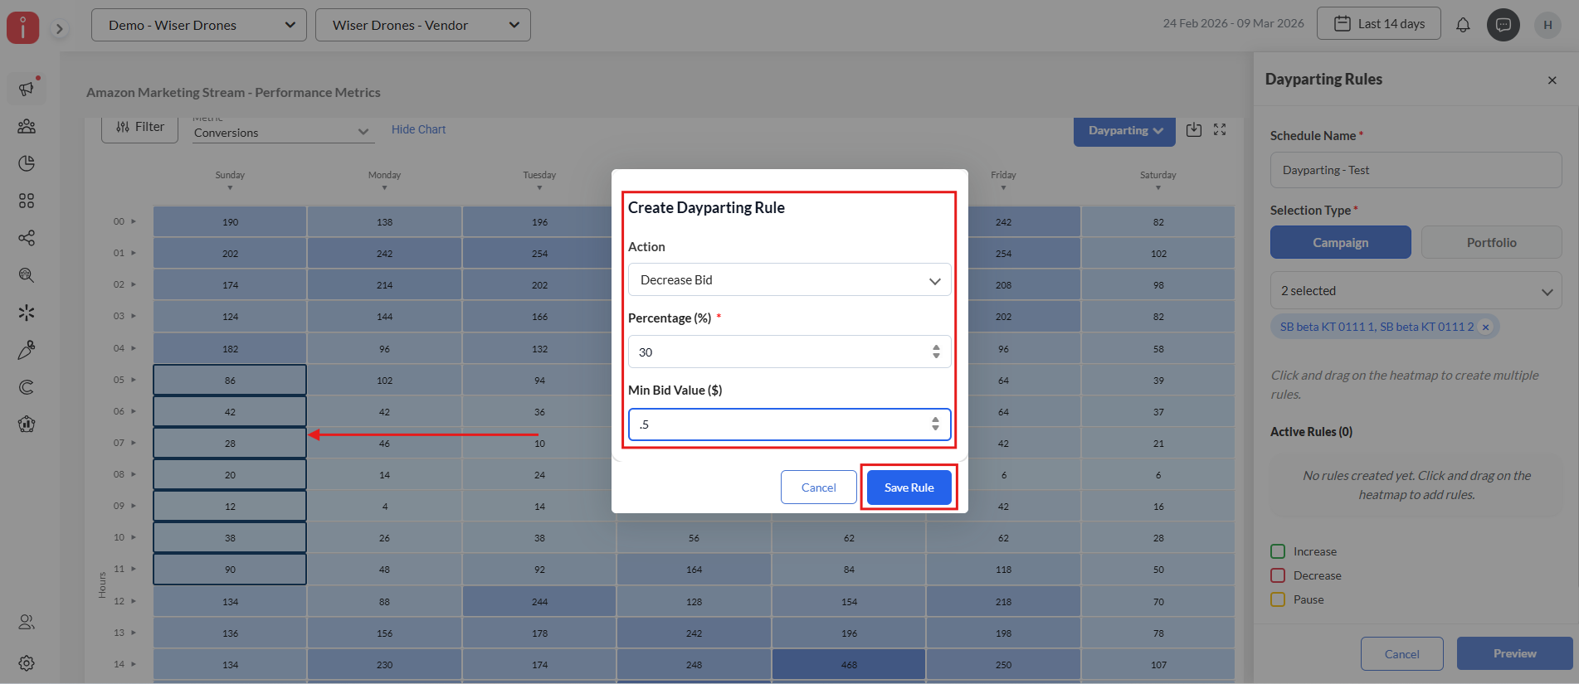Open the chat support icon
Screen dimensions: 1579x684
pos(1503,25)
